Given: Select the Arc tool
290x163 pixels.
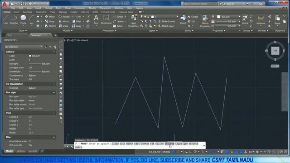Looking at the screenshot, I should click(x=32, y=19).
